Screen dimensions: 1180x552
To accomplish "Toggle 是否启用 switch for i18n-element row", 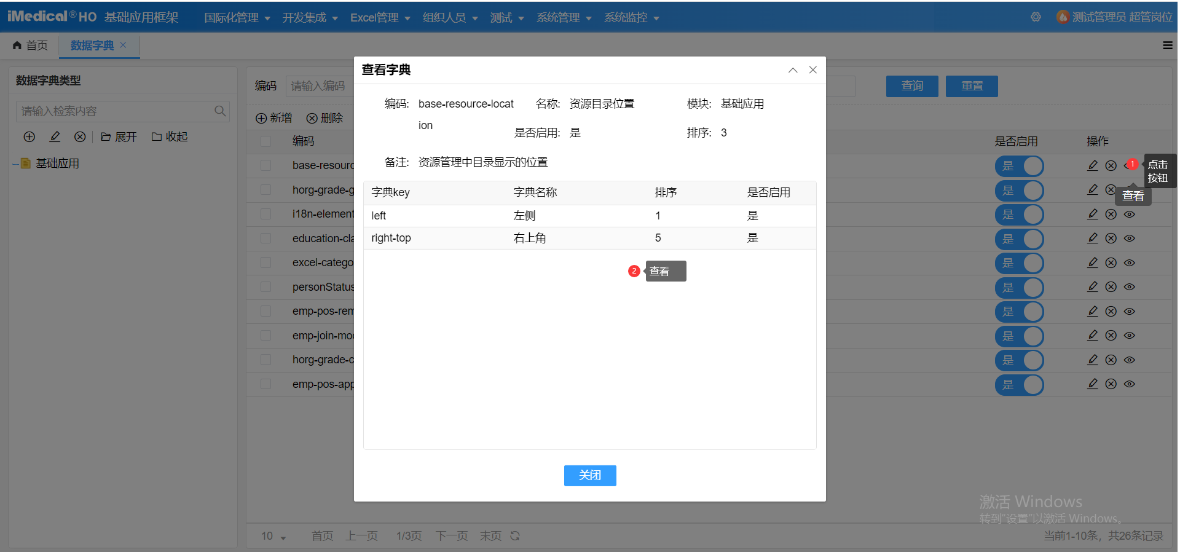I will tap(1020, 215).
